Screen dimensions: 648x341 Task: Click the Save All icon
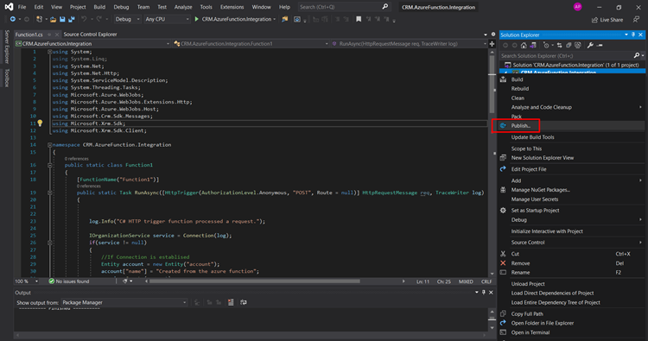[72, 19]
